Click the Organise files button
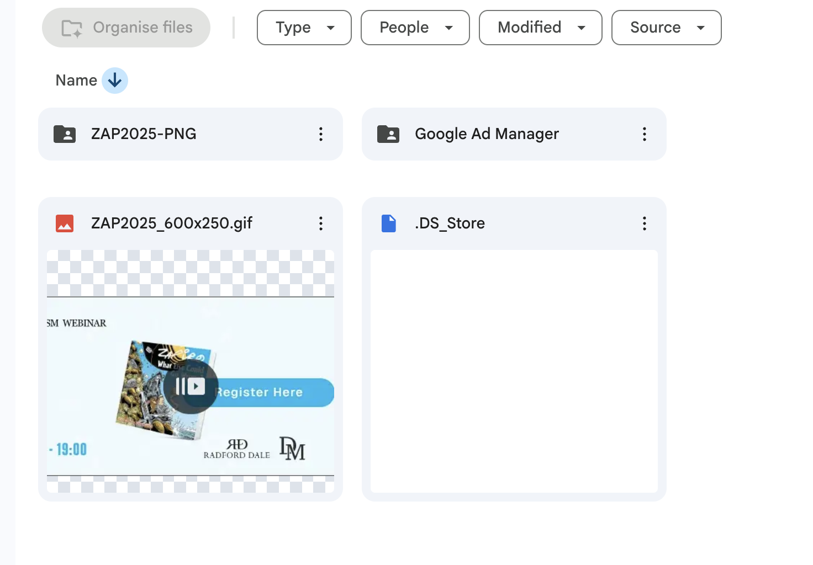The image size is (813, 565). coord(126,28)
